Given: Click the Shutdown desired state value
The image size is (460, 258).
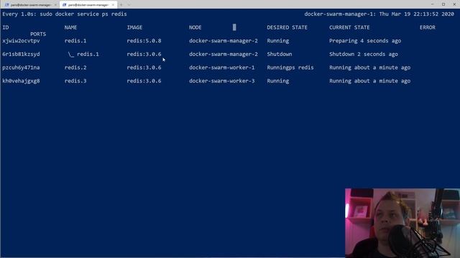Looking at the screenshot, I should click(280, 54).
